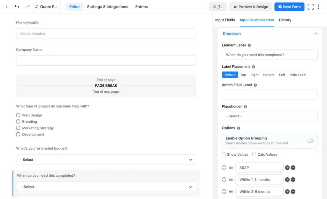
Task: Open the estimated budget dropdown
Action: click(x=106, y=160)
